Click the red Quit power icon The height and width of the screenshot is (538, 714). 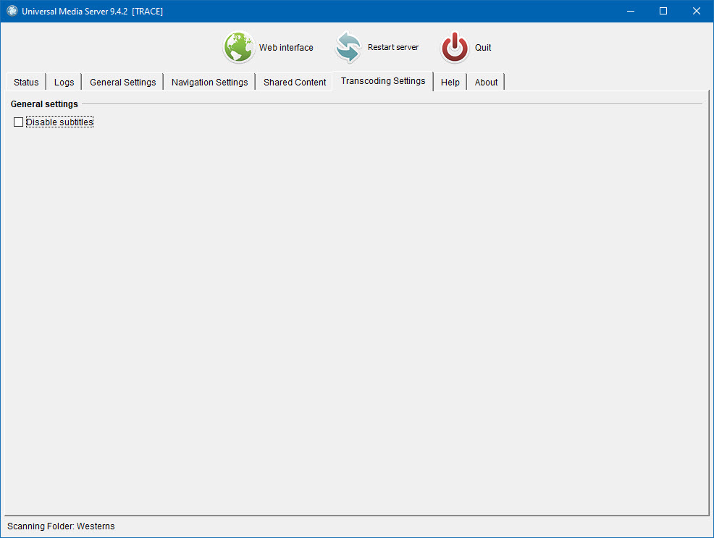point(455,47)
